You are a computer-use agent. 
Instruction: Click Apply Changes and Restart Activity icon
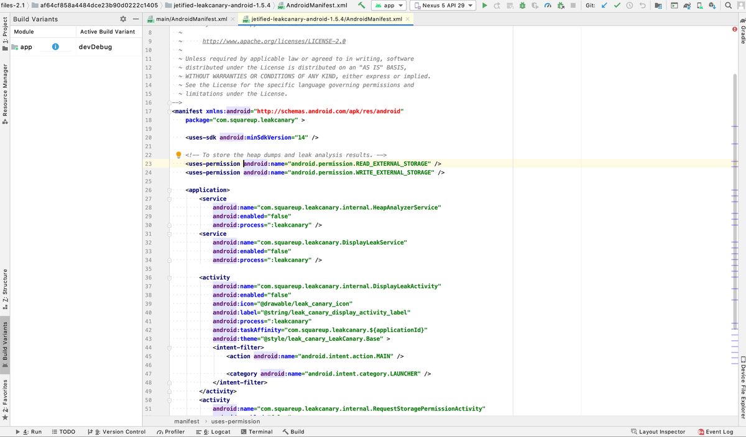click(x=497, y=6)
